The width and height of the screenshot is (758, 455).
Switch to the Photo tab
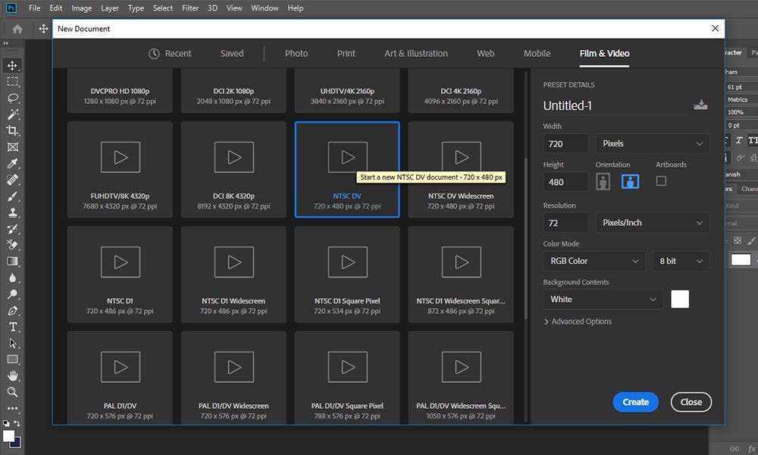296,54
